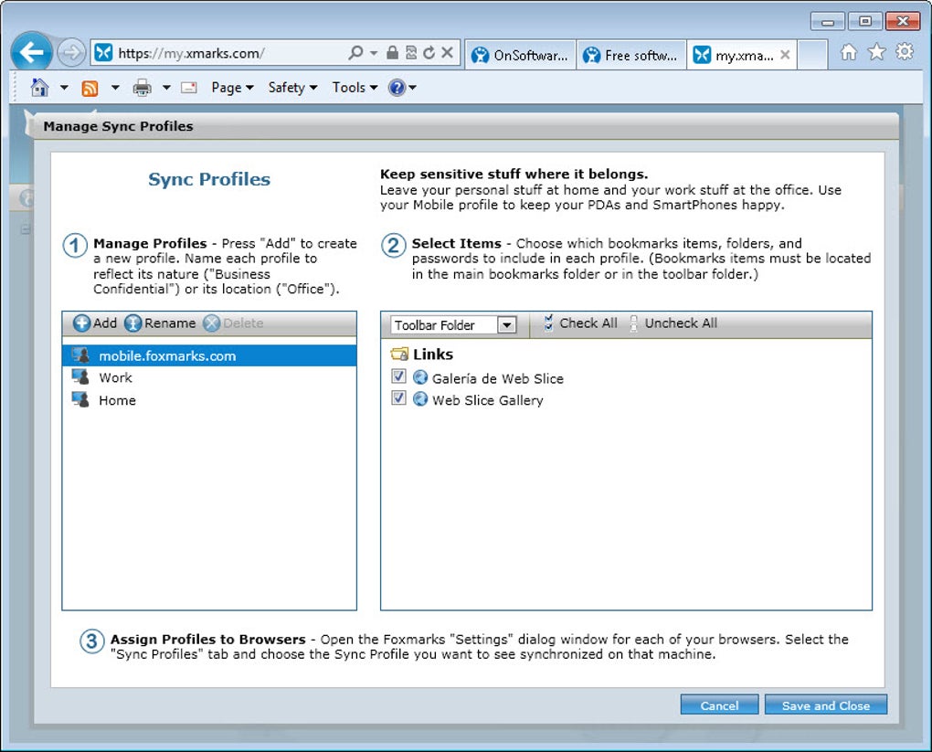Rename the selected sync profile

pyautogui.click(x=160, y=323)
